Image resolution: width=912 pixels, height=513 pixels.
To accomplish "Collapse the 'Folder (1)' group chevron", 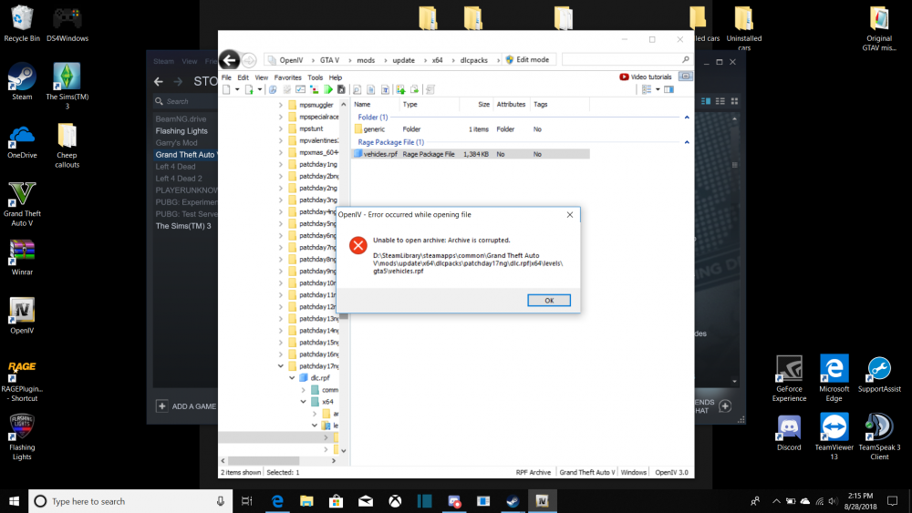I will click(687, 118).
